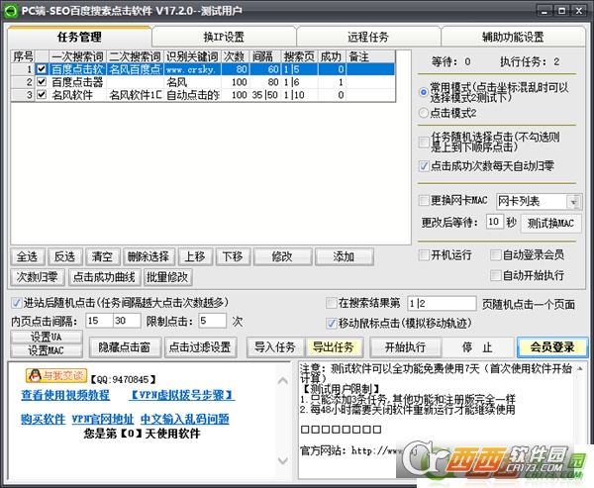This screenshot has width=594, height=488.
Task: Click the 开始执行 button
Action: pyautogui.click(x=405, y=347)
